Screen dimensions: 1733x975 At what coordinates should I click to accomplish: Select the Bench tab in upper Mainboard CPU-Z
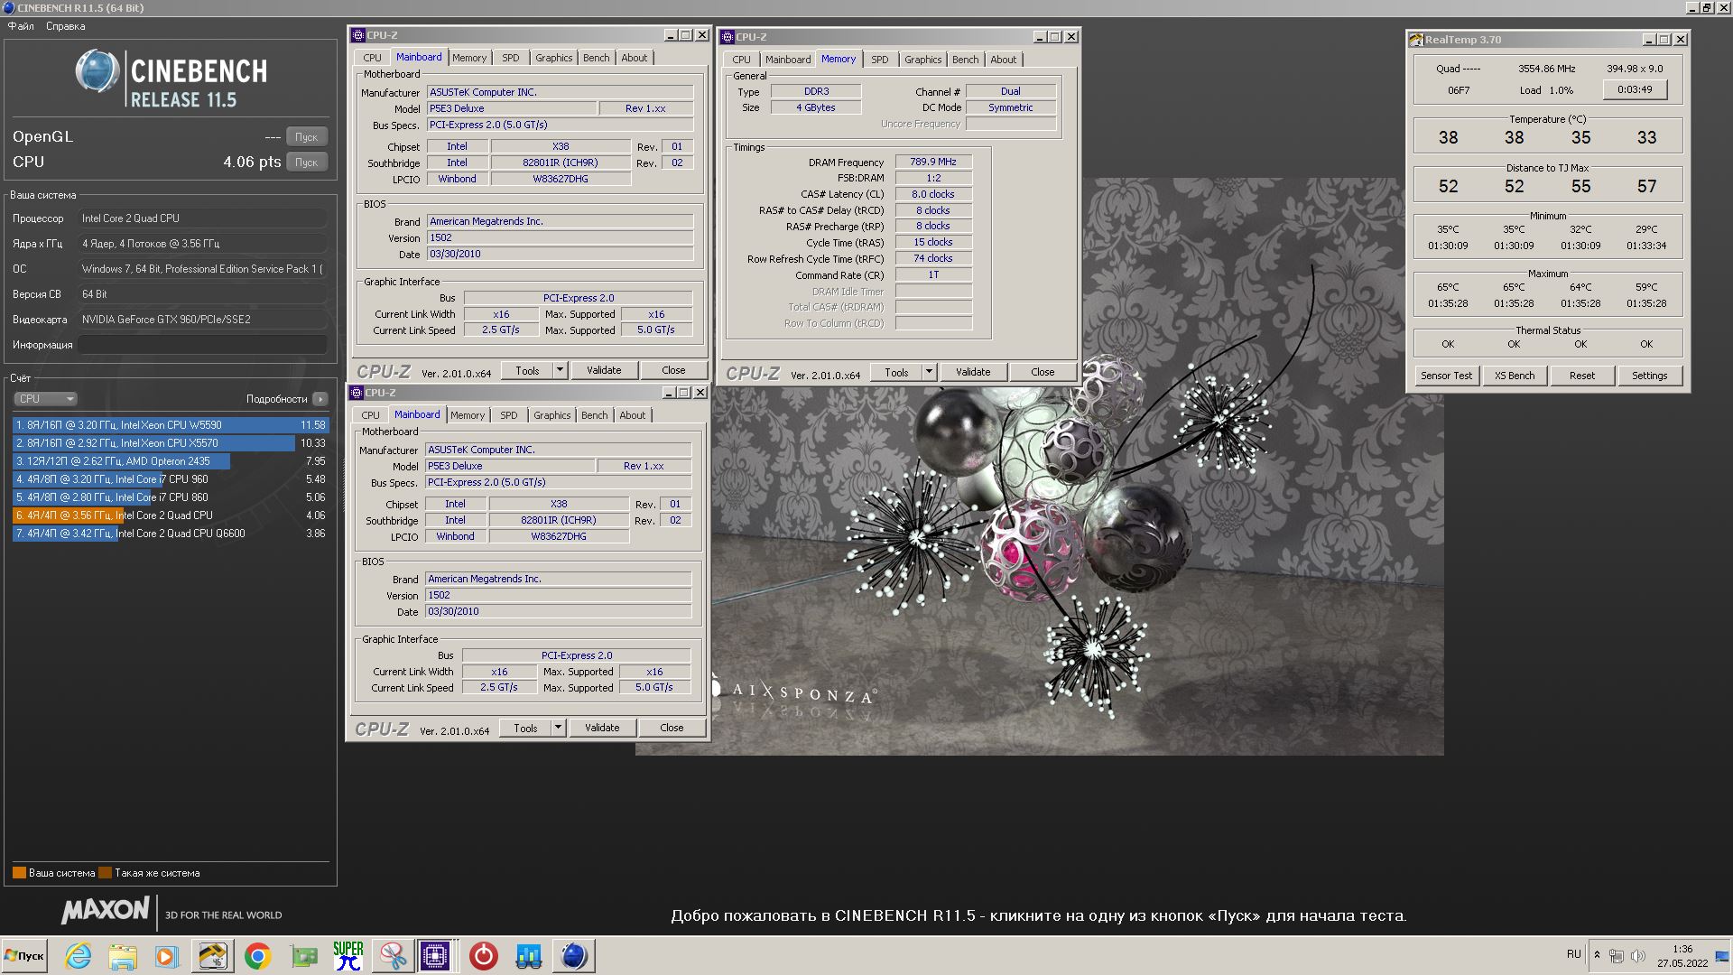596,58
